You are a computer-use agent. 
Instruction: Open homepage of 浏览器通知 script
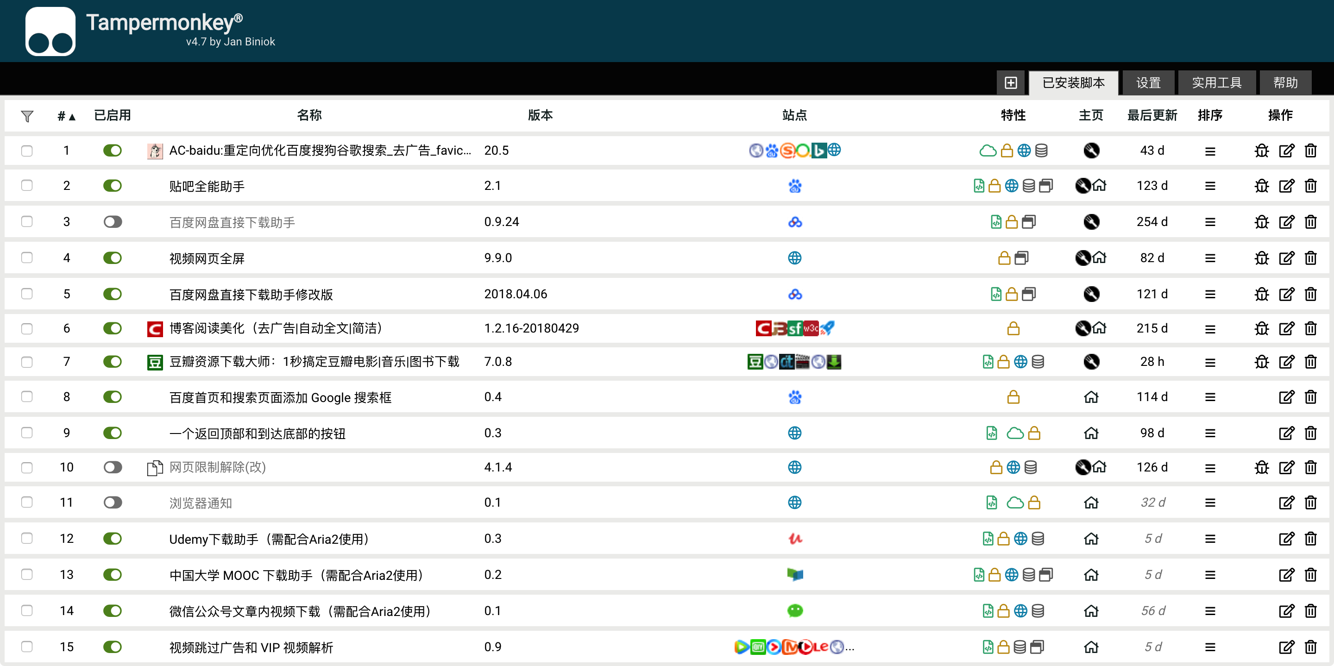pyautogui.click(x=1091, y=503)
